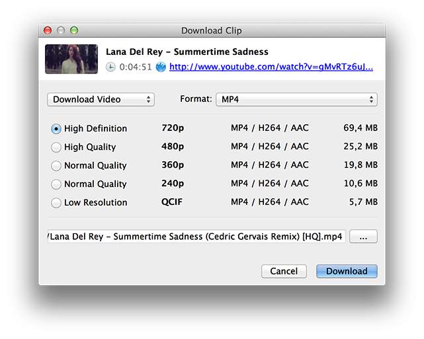Click the Summertime Sadness title text
Image resolution: width=424 pixels, height=339 pixels.
point(187,52)
